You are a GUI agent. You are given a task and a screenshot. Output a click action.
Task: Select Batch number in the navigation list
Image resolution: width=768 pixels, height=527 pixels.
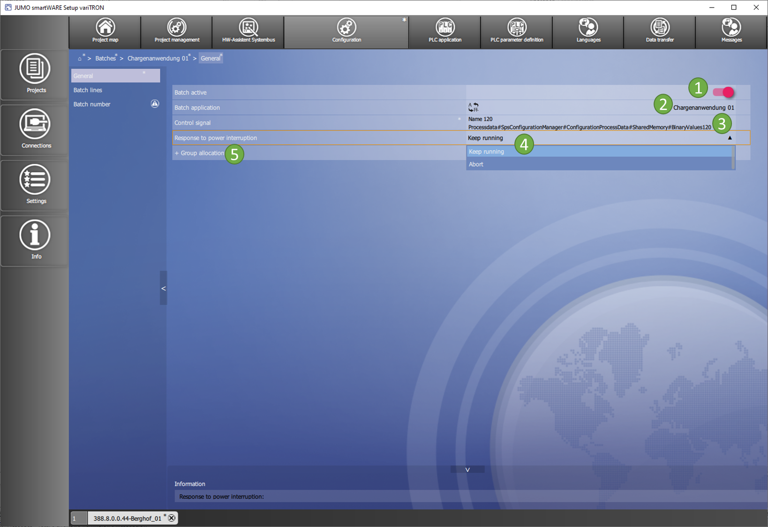tap(92, 104)
